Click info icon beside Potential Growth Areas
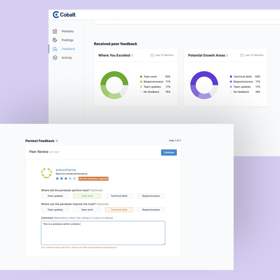 point(227,55)
